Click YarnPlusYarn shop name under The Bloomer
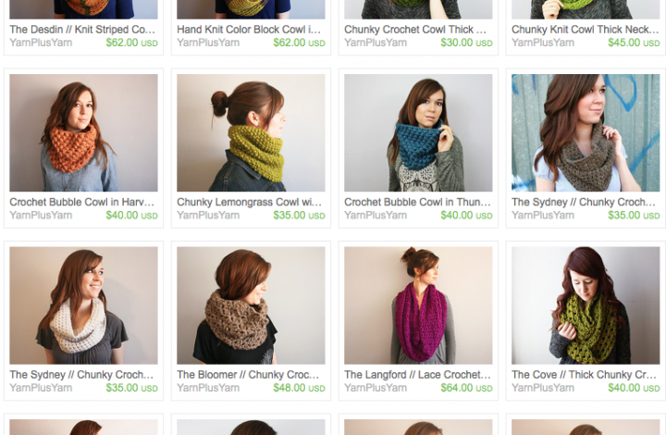The height and width of the screenshot is (435, 666). click(208, 388)
